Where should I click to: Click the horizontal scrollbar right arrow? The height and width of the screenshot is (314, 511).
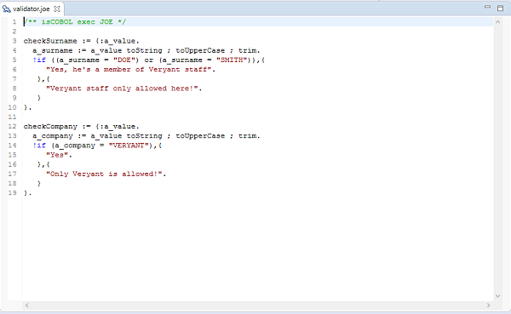tap(488, 305)
